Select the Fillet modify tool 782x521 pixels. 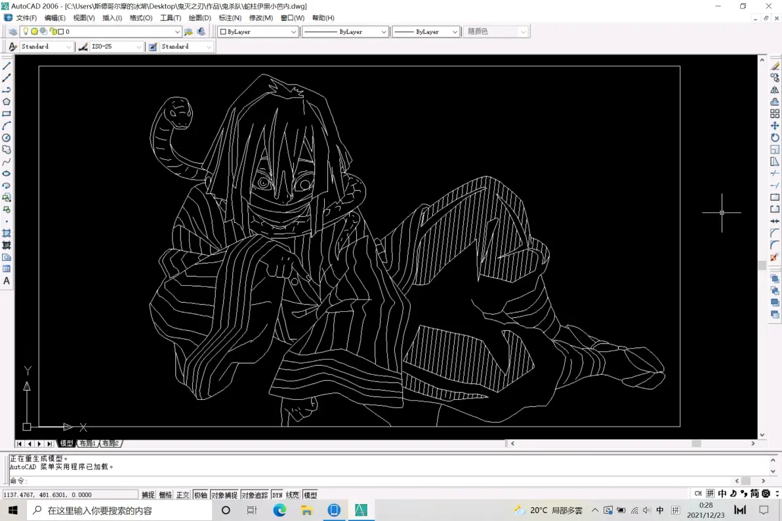[775, 245]
